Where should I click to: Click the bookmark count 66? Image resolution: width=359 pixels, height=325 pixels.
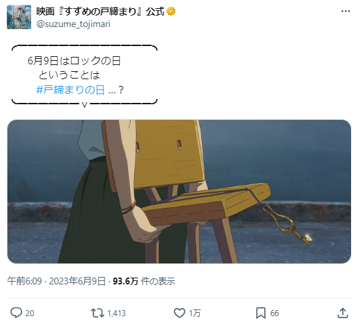(274, 313)
